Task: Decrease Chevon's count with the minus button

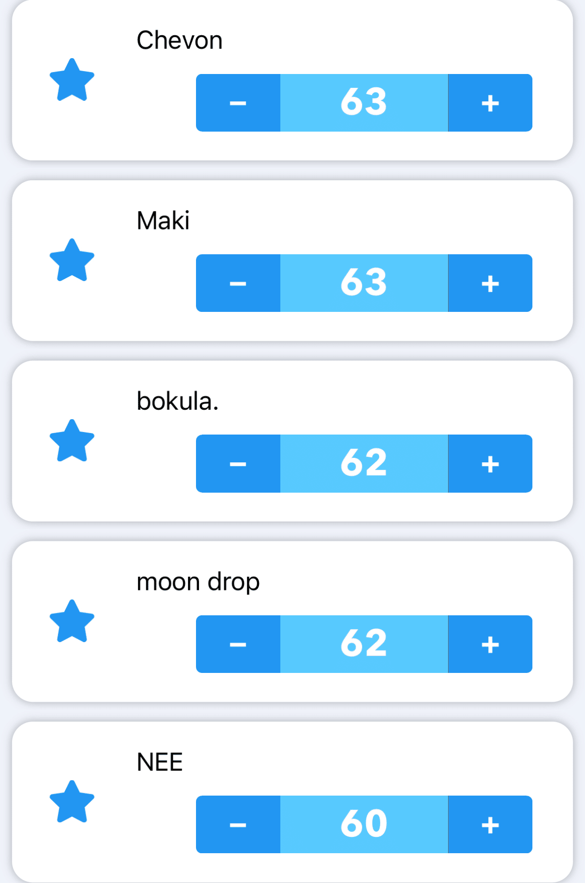Action: coord(238,103)
